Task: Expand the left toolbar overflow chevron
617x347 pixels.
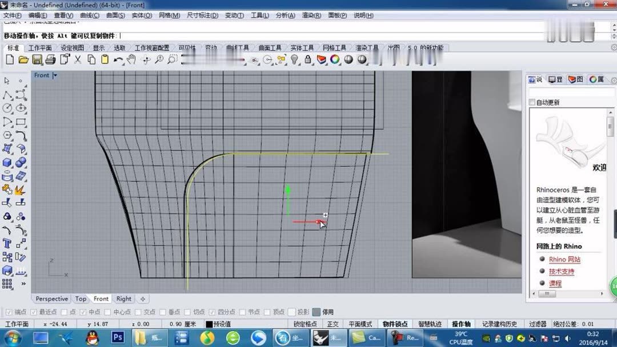Action: pos(23,284)
